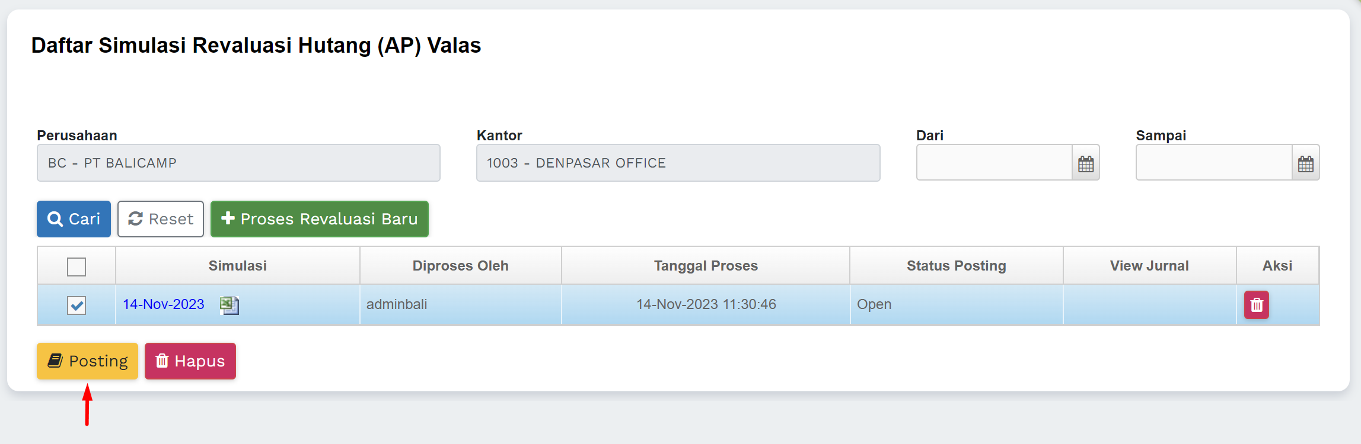Image resolution: width=1361 pixels, height=444 pixels.
Task: Open the 14-Nov-2023 simulation link
Action: click(x=164, y=304)
